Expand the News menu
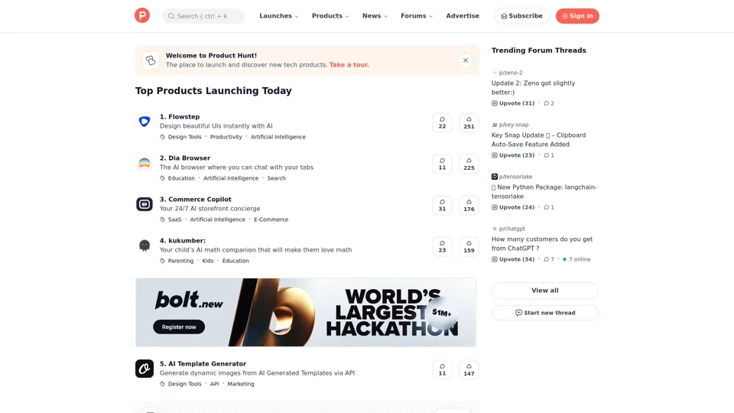 click(375, 16)
